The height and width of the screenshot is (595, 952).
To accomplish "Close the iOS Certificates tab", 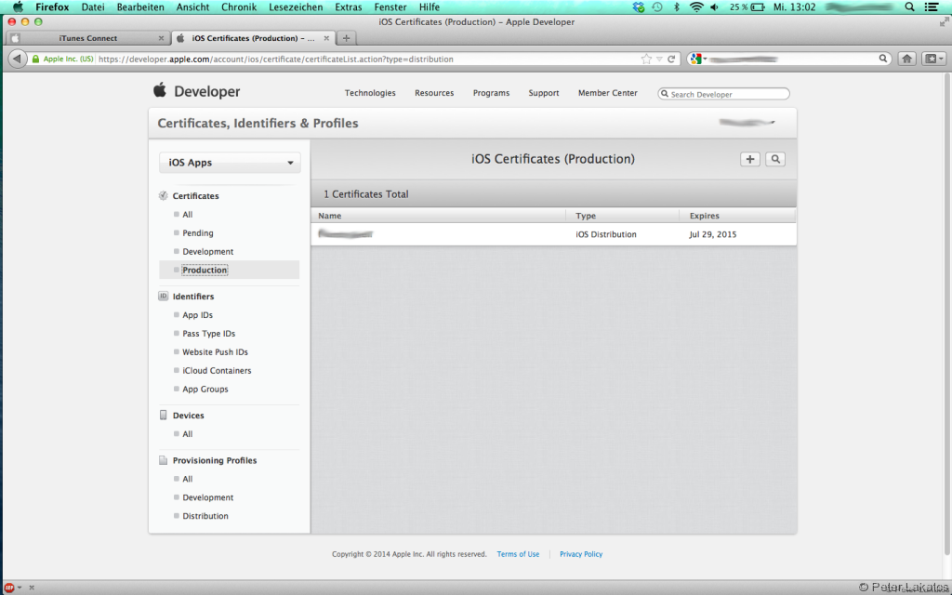I will point(326,37).
